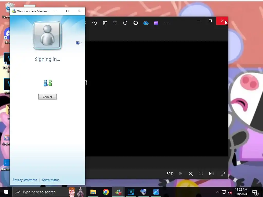Click the OneDrive cloud icon in Photos

[146, 23]
